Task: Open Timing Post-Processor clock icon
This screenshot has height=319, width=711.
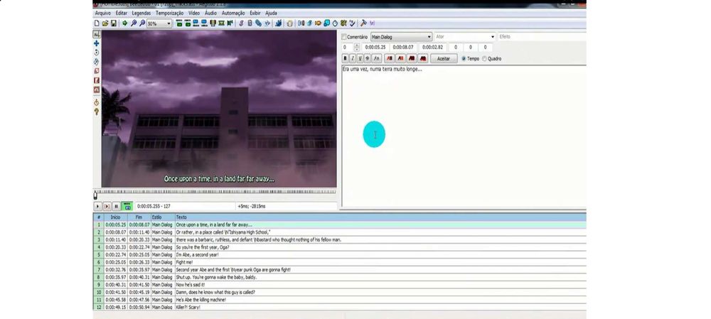Action: click(335, 23)
